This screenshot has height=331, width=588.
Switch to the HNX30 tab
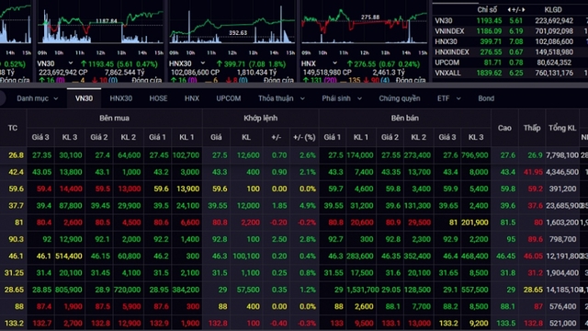(x=120, y=98)
